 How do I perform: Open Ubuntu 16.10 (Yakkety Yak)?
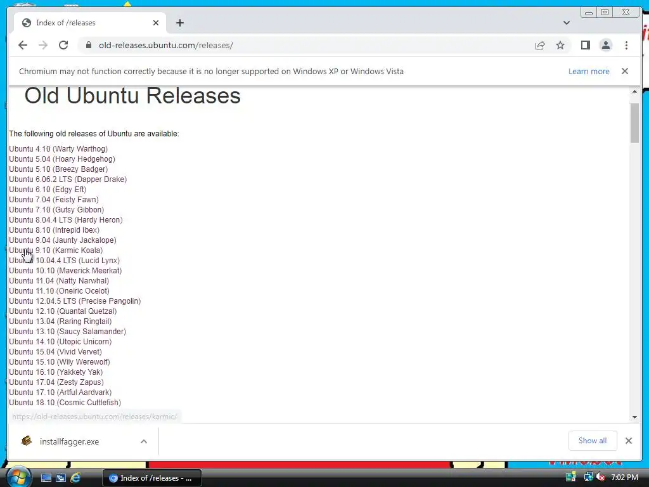pyautogui.click(x=56, y=372)
